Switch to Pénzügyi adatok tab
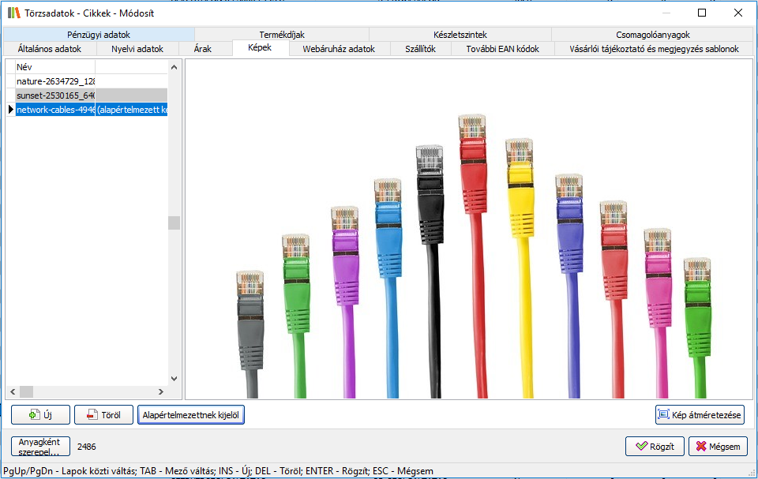Screen dimensions: 758x479 coord(99,35)
